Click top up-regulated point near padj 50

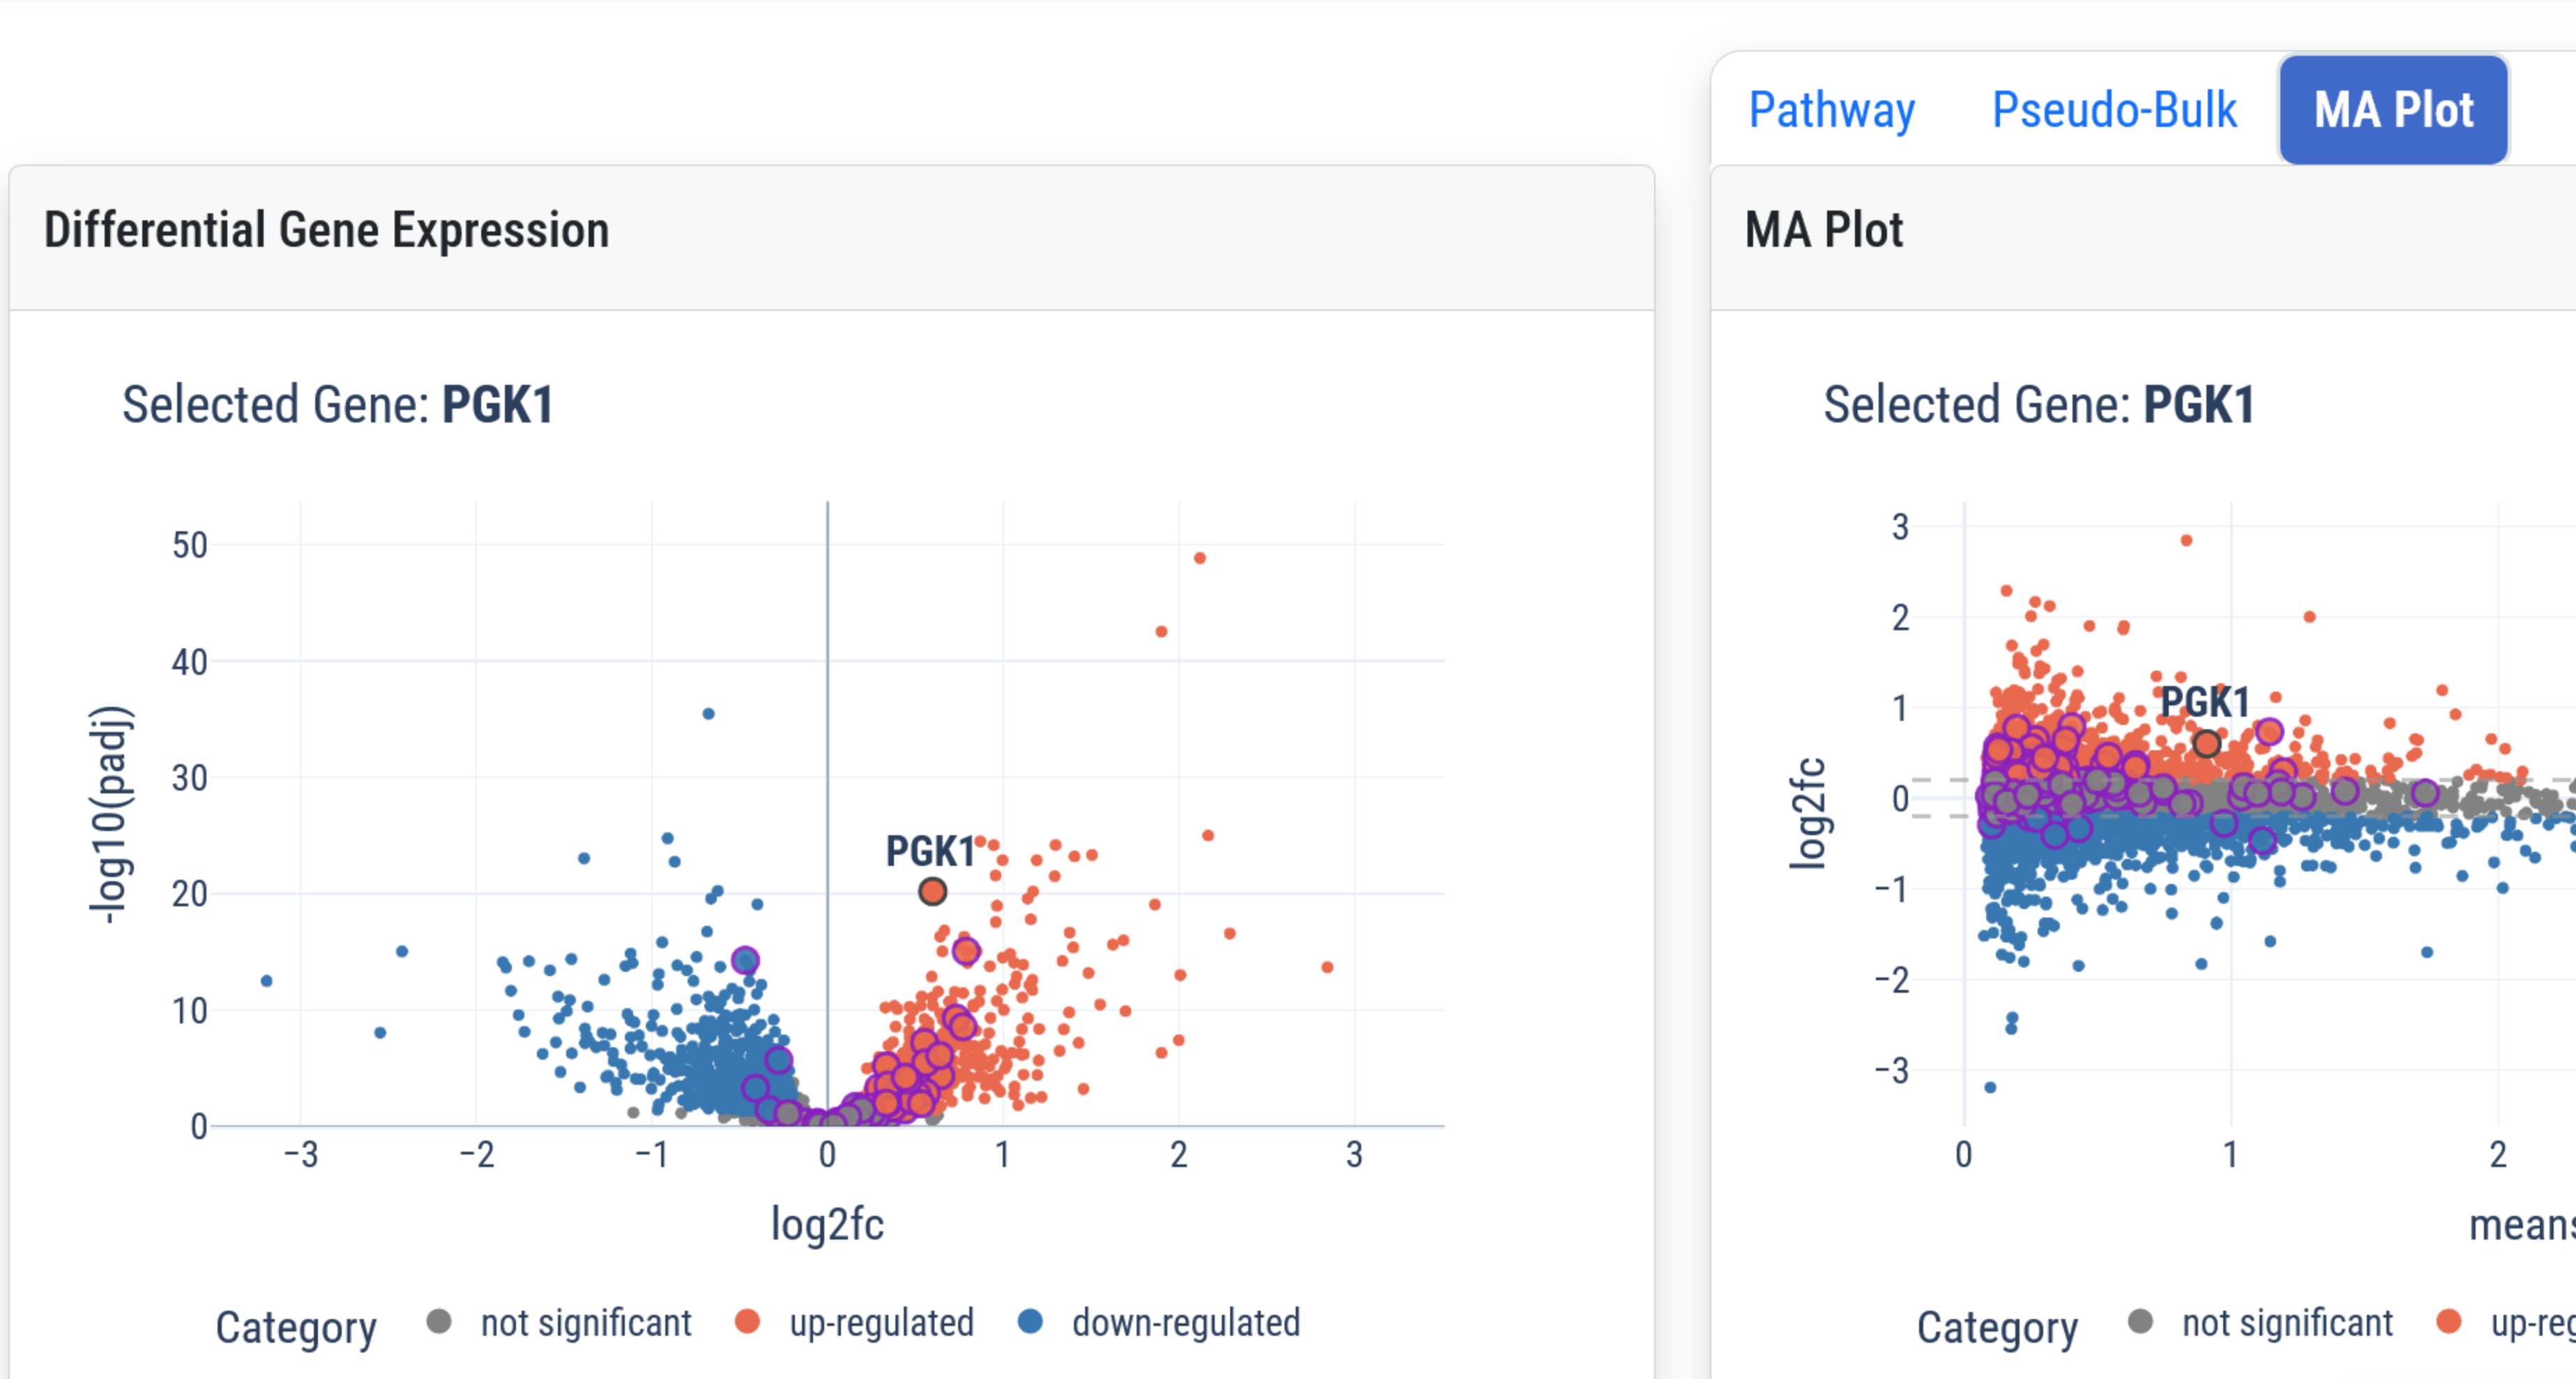pos(1200,558)
